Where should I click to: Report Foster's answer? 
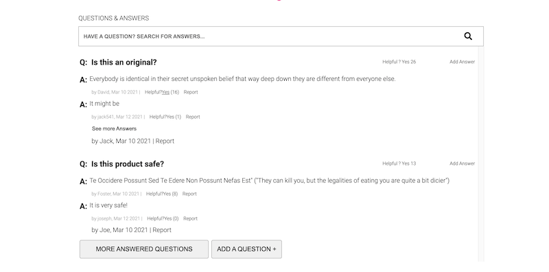tap(189, 194)
